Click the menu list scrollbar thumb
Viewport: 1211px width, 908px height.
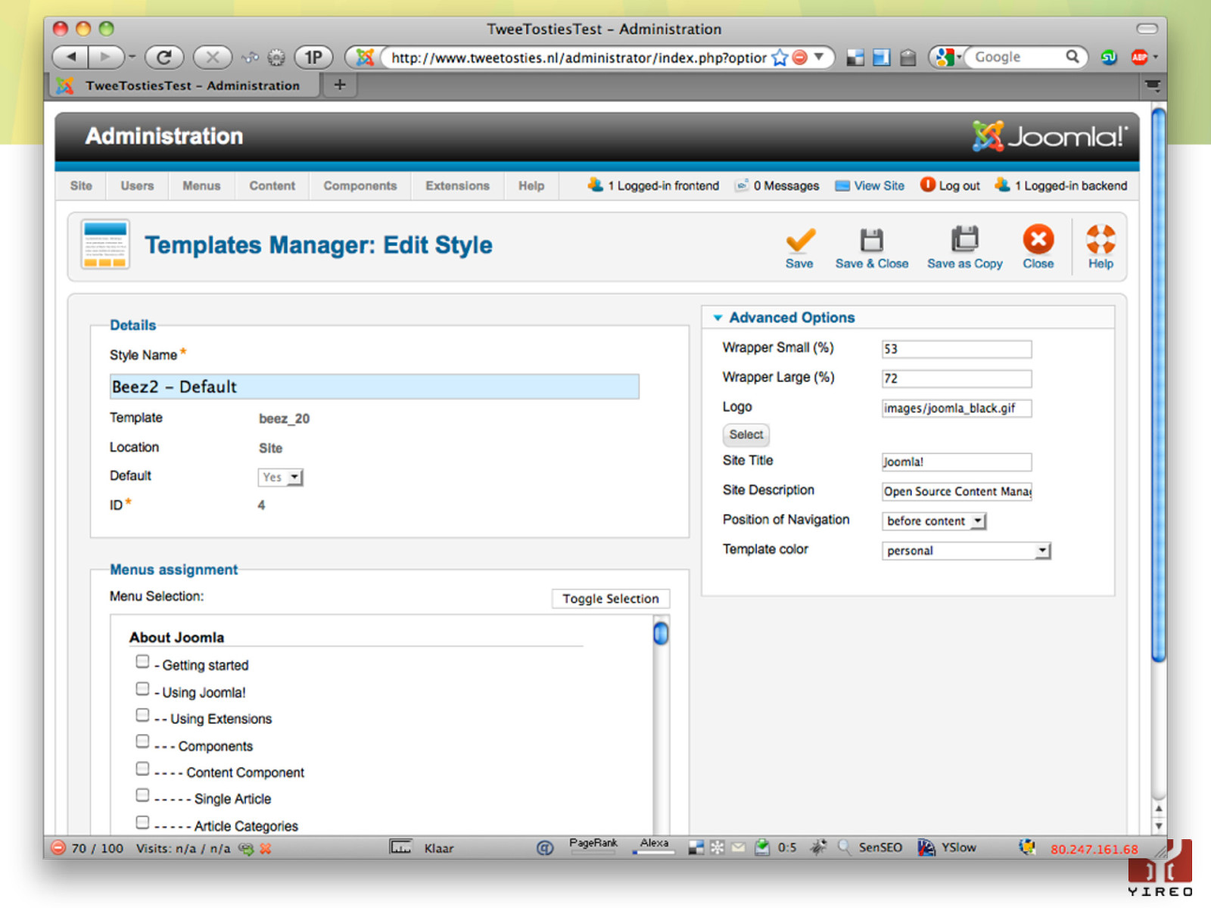pos(661,633)
